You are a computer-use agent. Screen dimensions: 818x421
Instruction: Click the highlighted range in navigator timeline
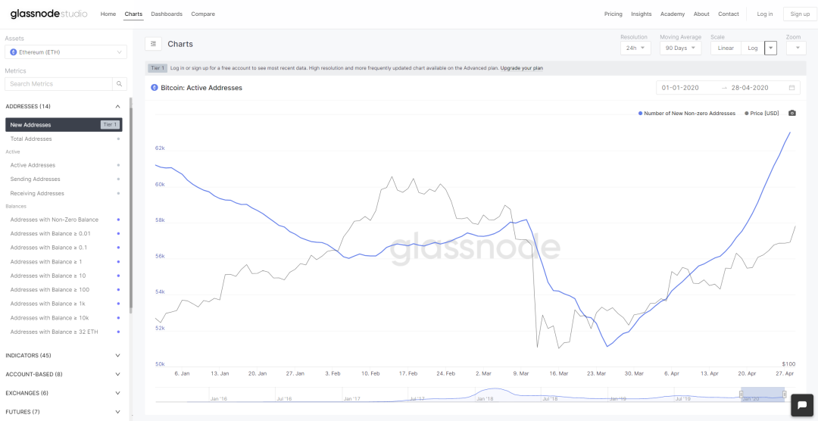[763, 394]
